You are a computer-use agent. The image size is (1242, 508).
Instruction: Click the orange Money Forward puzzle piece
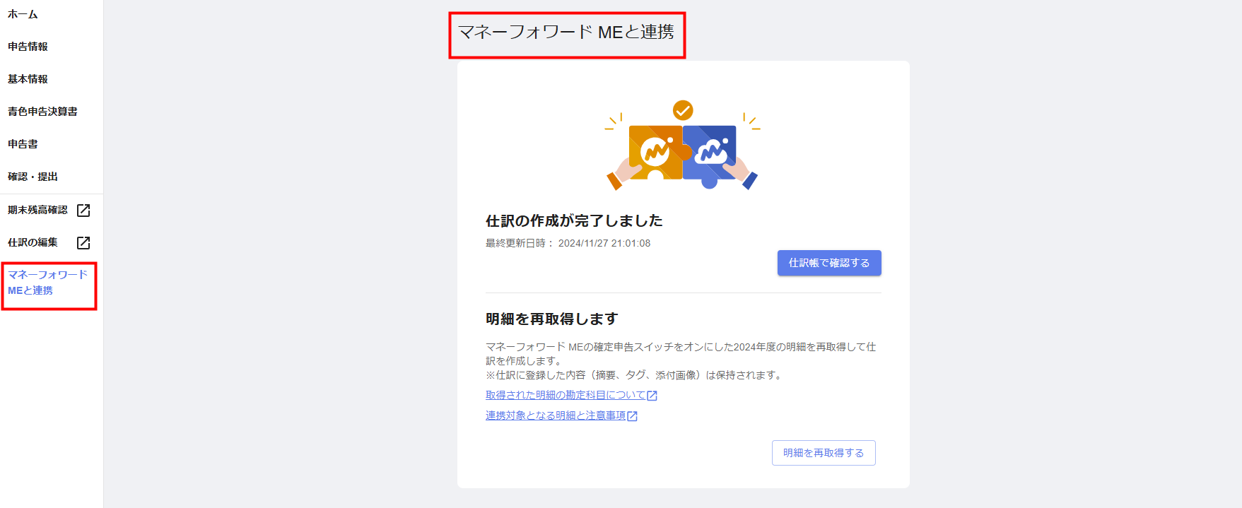(656, 152)
